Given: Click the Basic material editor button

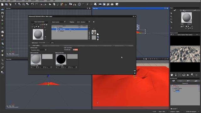Looking at the screenshot, I should (x=39, y=22).
